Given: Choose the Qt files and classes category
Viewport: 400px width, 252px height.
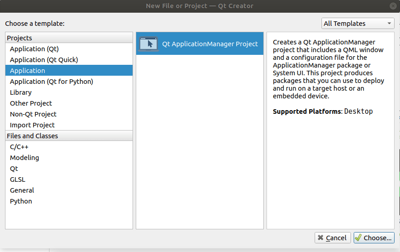Looking at the screenshot, I should [14, 169].
